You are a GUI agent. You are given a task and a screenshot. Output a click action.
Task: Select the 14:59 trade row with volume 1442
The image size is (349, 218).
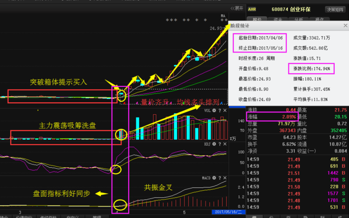point(296,173)
